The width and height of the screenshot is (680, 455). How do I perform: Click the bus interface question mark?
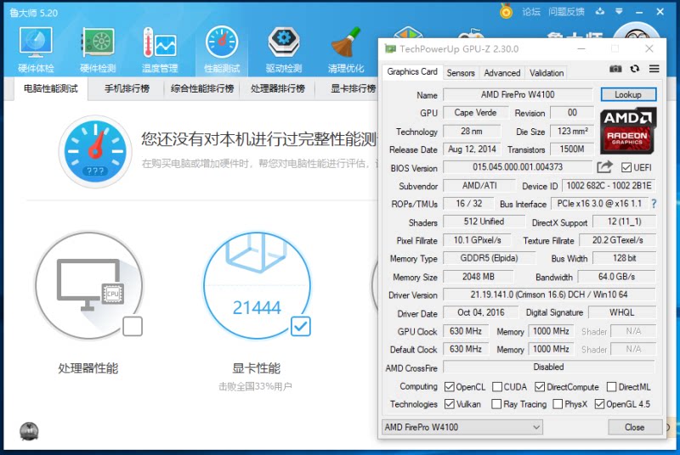[654, 204]
